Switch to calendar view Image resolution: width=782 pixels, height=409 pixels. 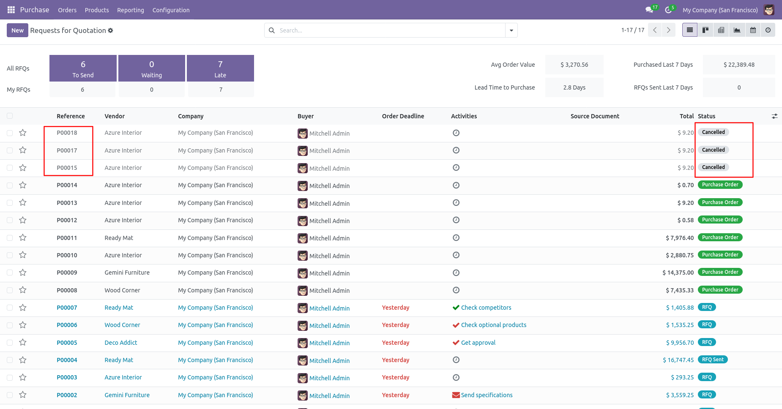(x=753, y=30)
